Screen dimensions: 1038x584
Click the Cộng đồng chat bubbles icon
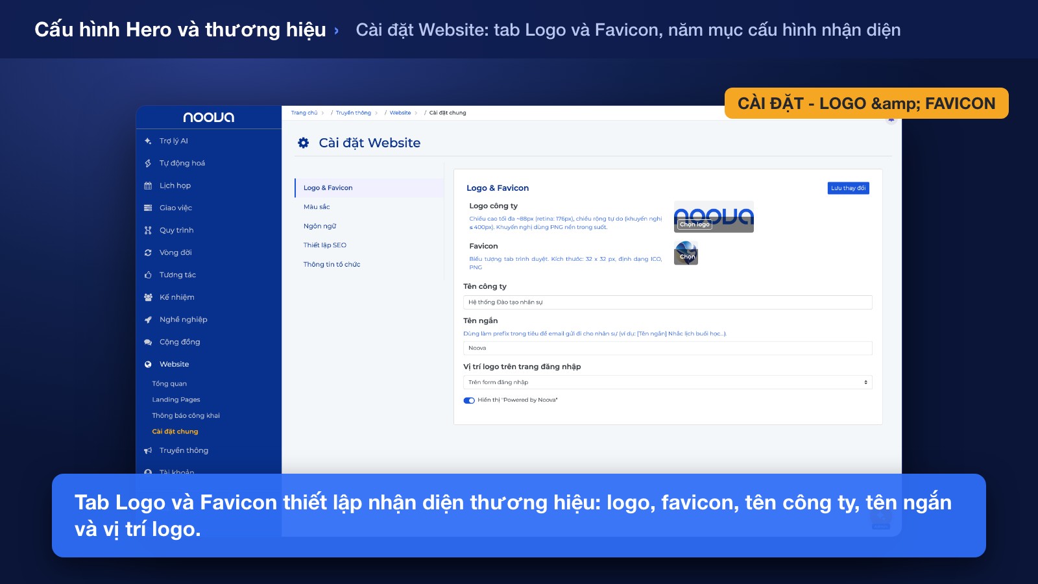(148, 342)
